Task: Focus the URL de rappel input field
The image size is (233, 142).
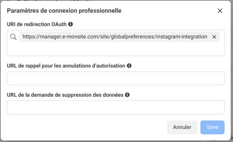Action: point(116,78)
